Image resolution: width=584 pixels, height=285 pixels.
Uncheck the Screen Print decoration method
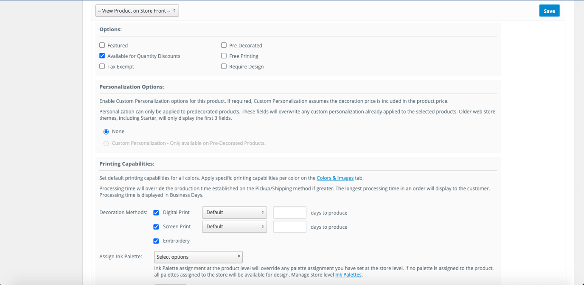(156, 227)
